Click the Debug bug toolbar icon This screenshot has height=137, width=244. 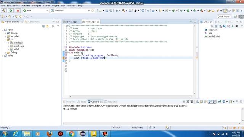(x=181, y=11)
